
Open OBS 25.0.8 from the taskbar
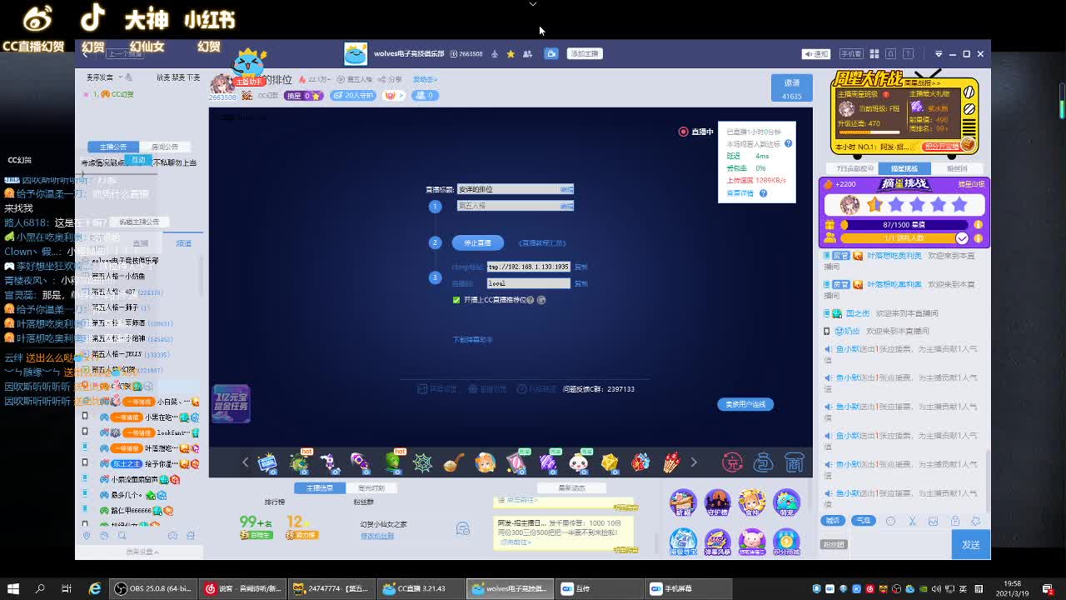coord(154,588)
